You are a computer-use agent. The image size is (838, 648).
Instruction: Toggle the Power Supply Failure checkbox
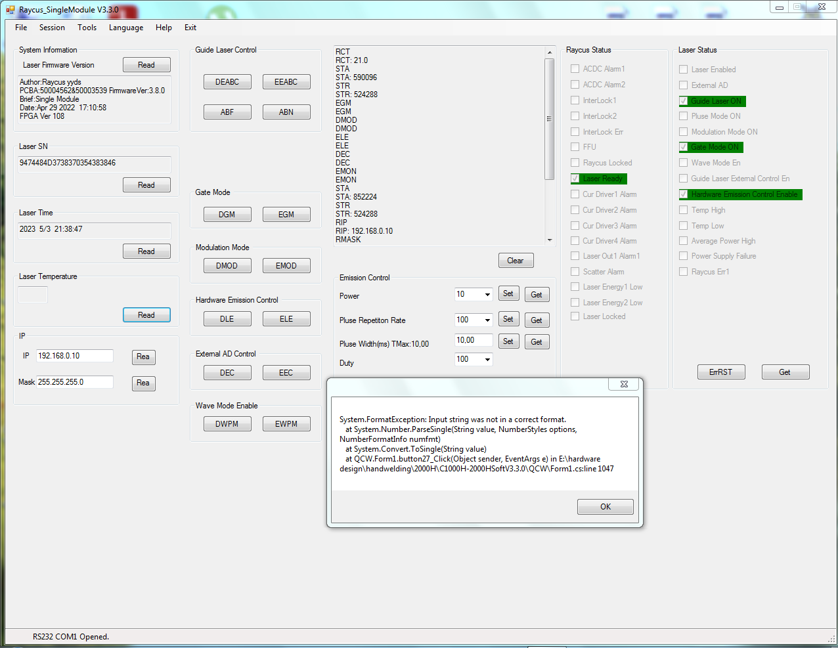pyautogui.click(x=684, y=256)
